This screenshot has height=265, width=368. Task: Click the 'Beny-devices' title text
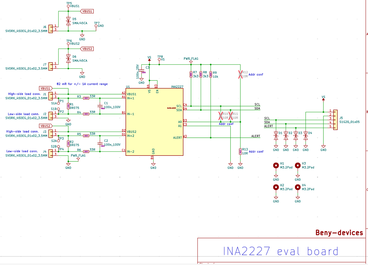pos(339,233)
